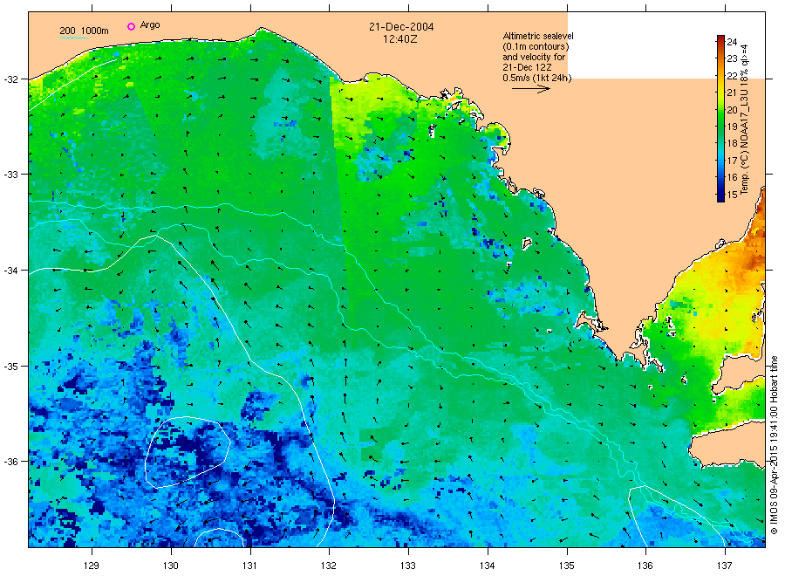The height and width of the screenshot is (576, 785).
Task: Click the longitude label '137'
Action: click(725, 566)
